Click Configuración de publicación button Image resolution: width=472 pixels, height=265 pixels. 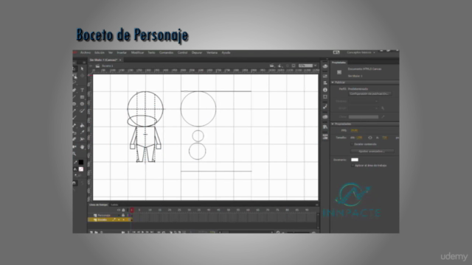(x=370, y=93)
